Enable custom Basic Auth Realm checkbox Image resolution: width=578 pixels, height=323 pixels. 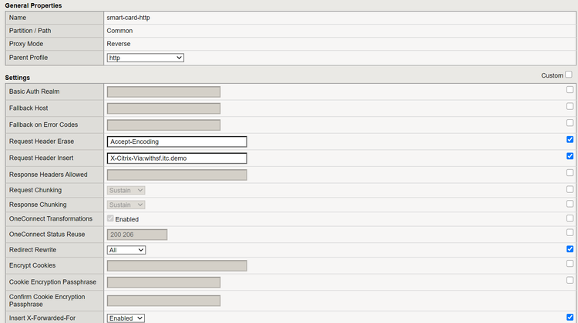[570, 91]
